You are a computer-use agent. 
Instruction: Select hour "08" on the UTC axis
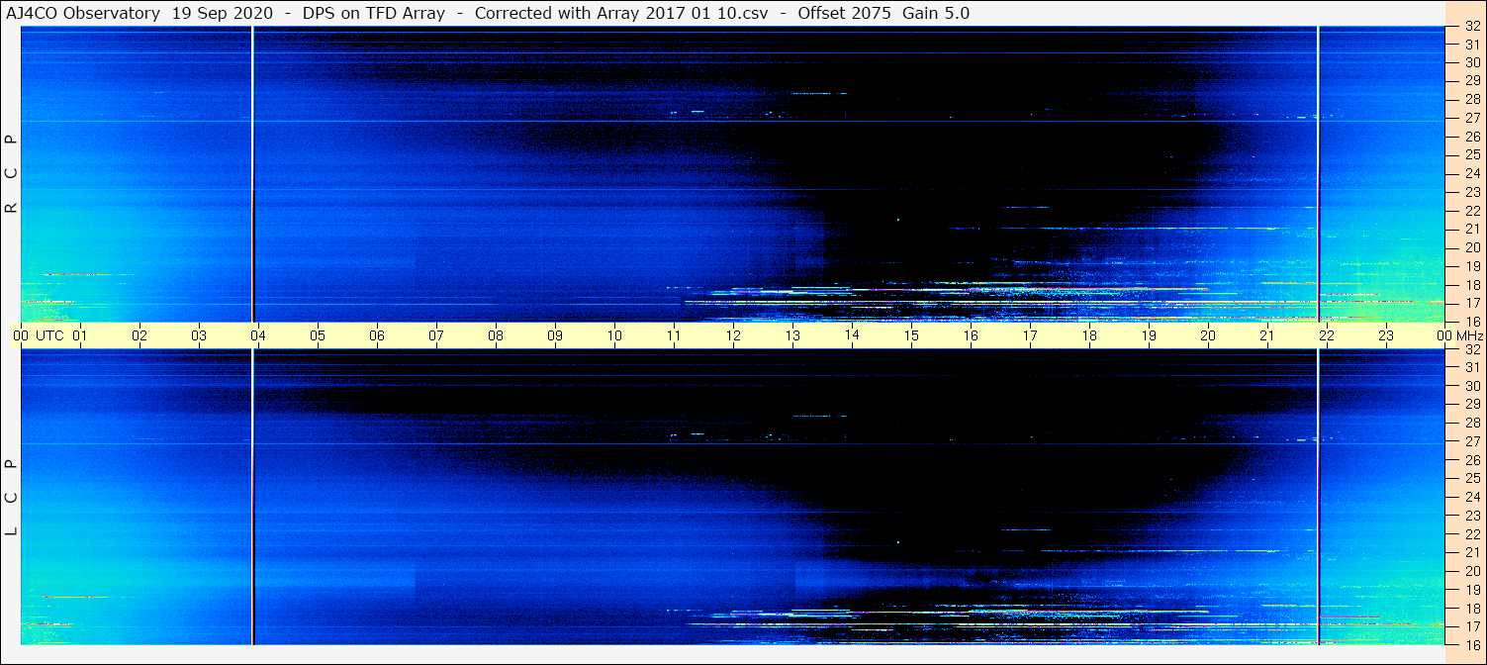coord(496,335)
